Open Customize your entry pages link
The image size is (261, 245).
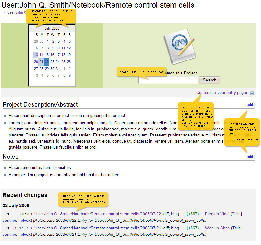pyautogui.click(x=222, y=93)
